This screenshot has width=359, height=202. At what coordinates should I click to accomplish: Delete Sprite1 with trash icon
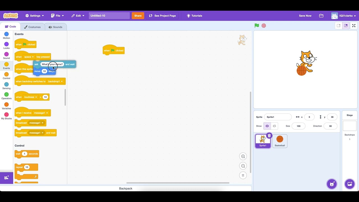(x=269, y=136)
